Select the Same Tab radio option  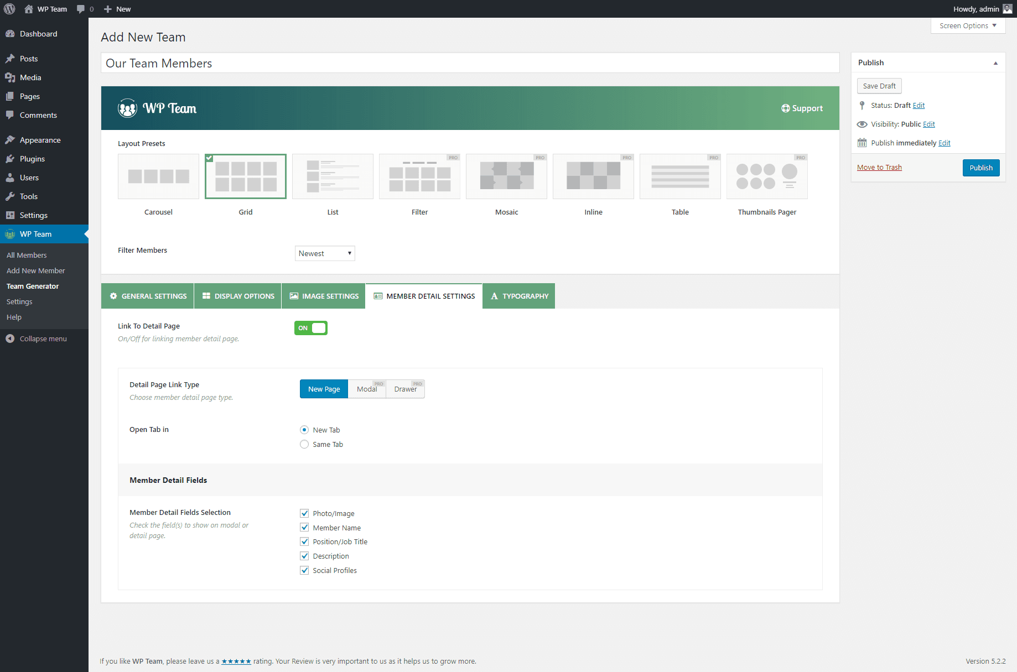304,444
